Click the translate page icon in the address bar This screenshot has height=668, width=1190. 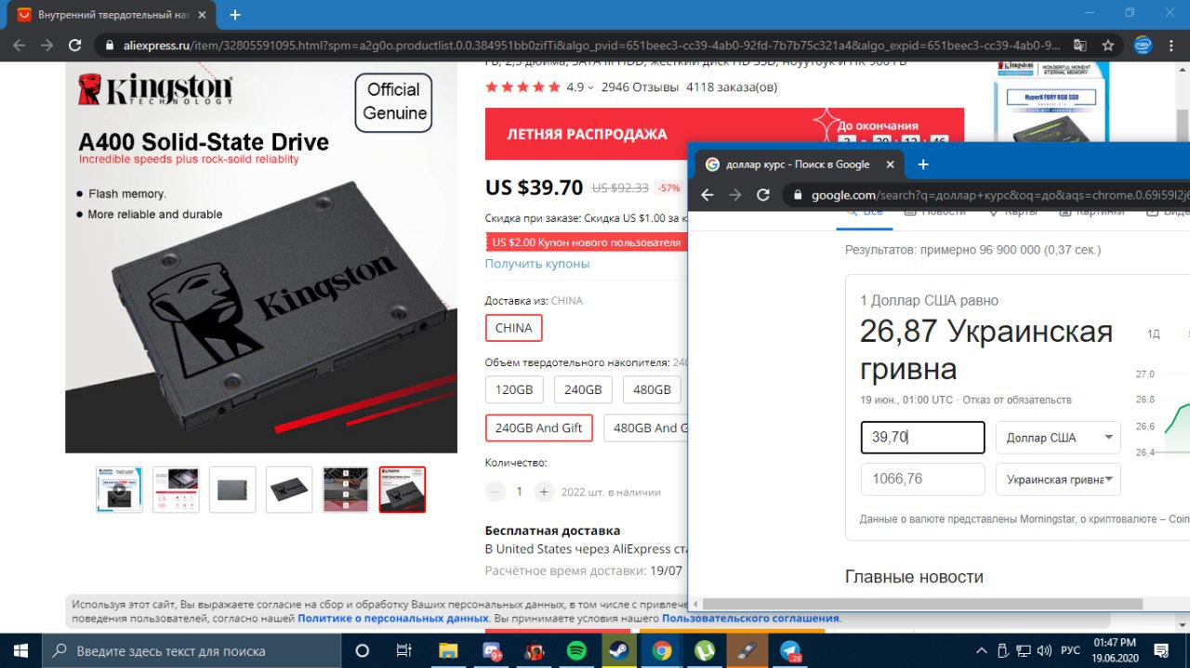click(x=1079, y=45)
